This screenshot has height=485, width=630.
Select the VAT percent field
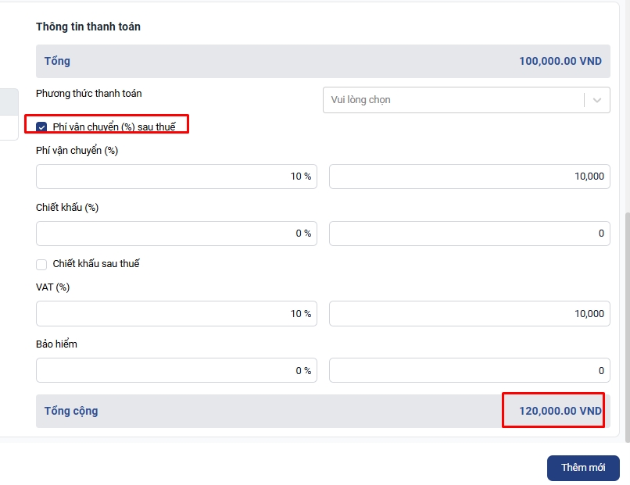point(176,314)
